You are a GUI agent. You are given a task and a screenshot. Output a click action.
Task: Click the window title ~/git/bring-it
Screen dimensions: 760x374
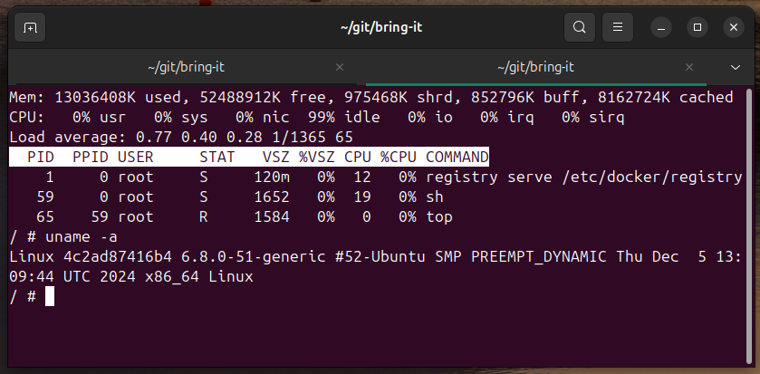click(381, 27)
